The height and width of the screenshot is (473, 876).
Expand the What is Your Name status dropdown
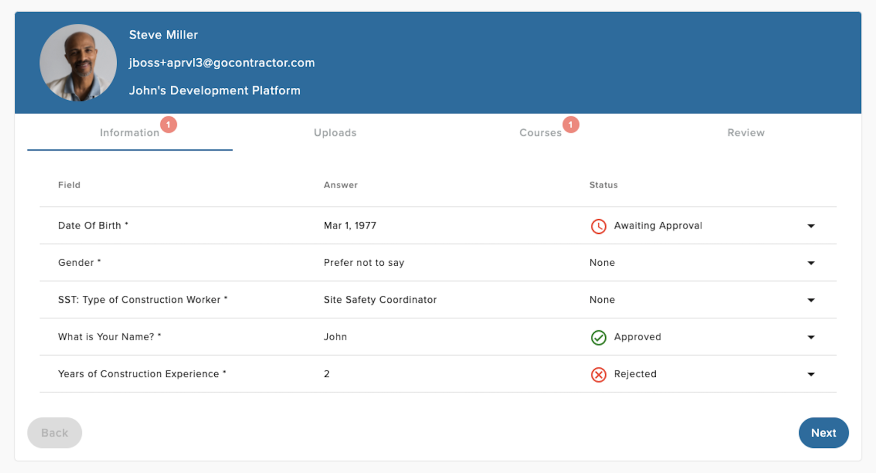811,337
